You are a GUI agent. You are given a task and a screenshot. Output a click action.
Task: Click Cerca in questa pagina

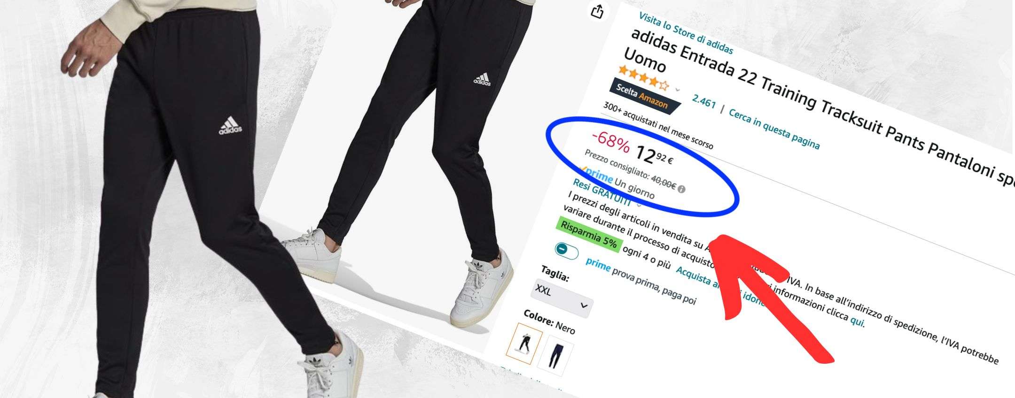pos(774,129)
